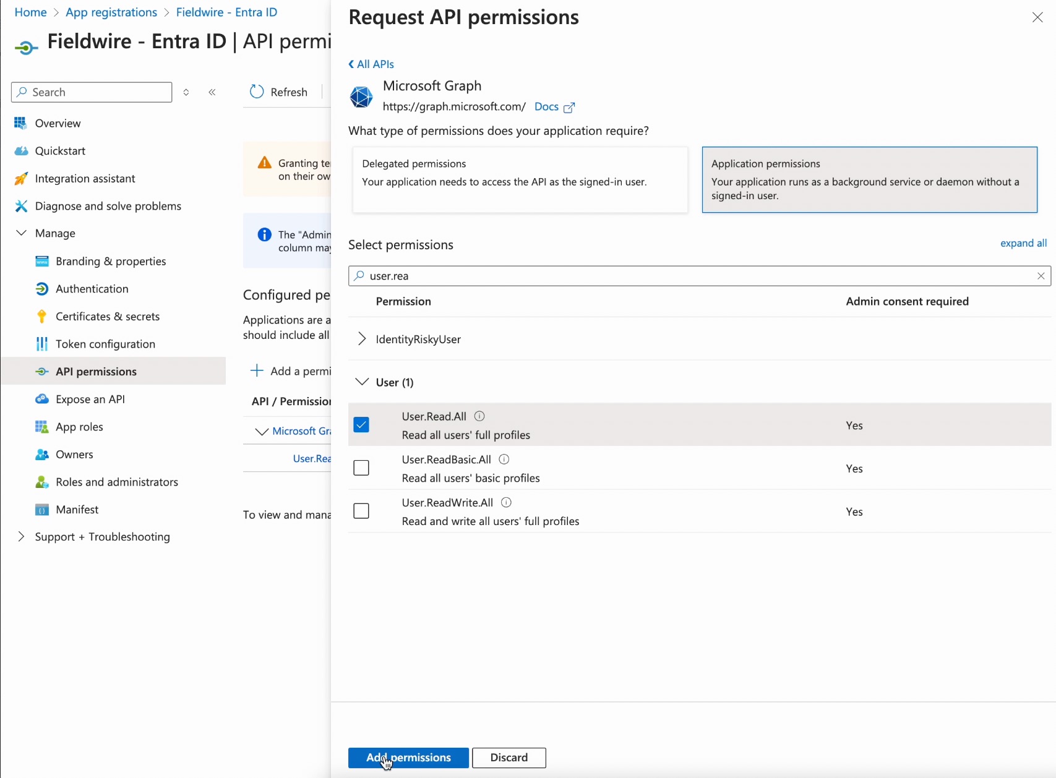
Task: Open the Overview sidebar icon
Action: point(20,123)
